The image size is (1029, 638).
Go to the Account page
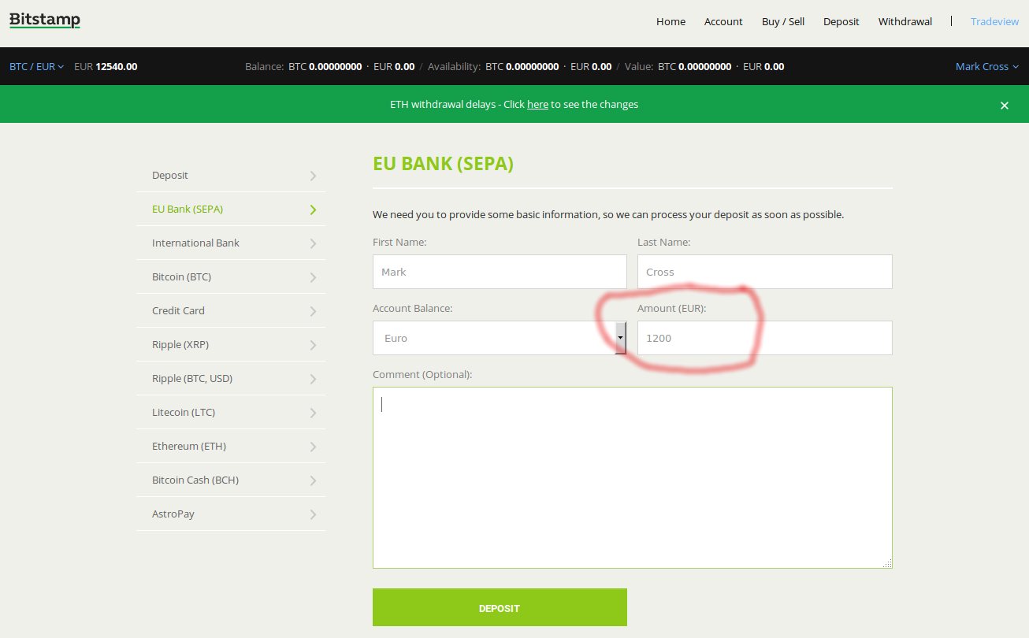pos(723,21)
